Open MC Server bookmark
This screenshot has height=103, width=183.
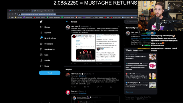tap(126, 17)
